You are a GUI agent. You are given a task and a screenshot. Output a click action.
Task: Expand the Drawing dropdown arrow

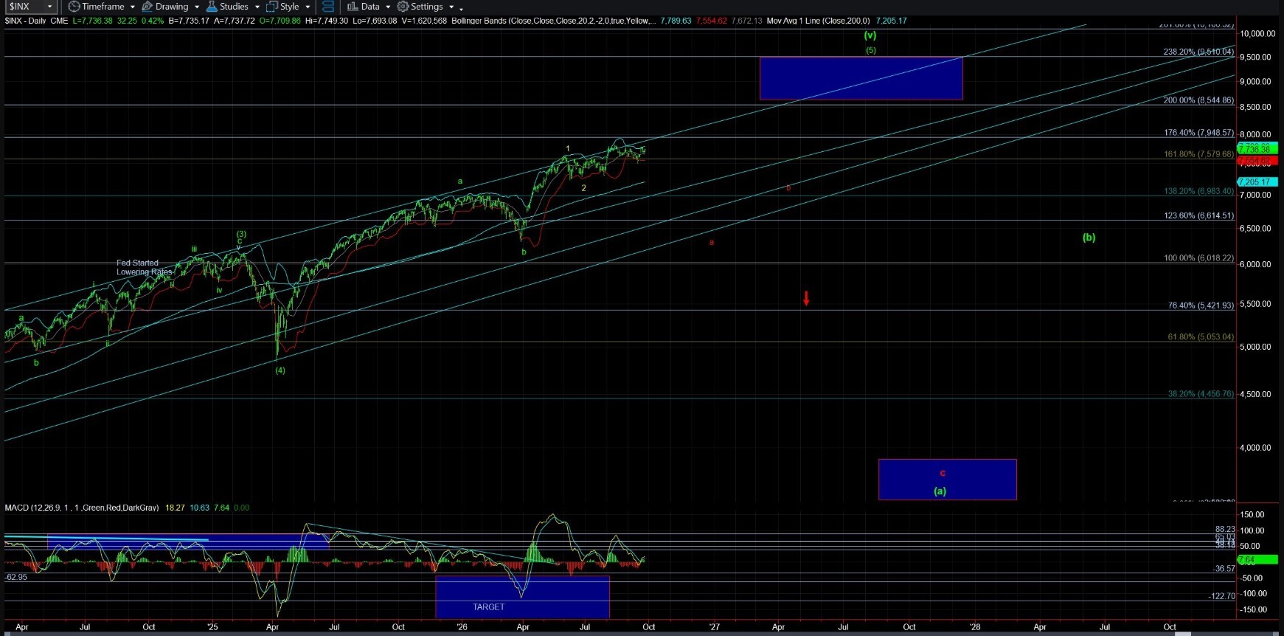point(197,7)
